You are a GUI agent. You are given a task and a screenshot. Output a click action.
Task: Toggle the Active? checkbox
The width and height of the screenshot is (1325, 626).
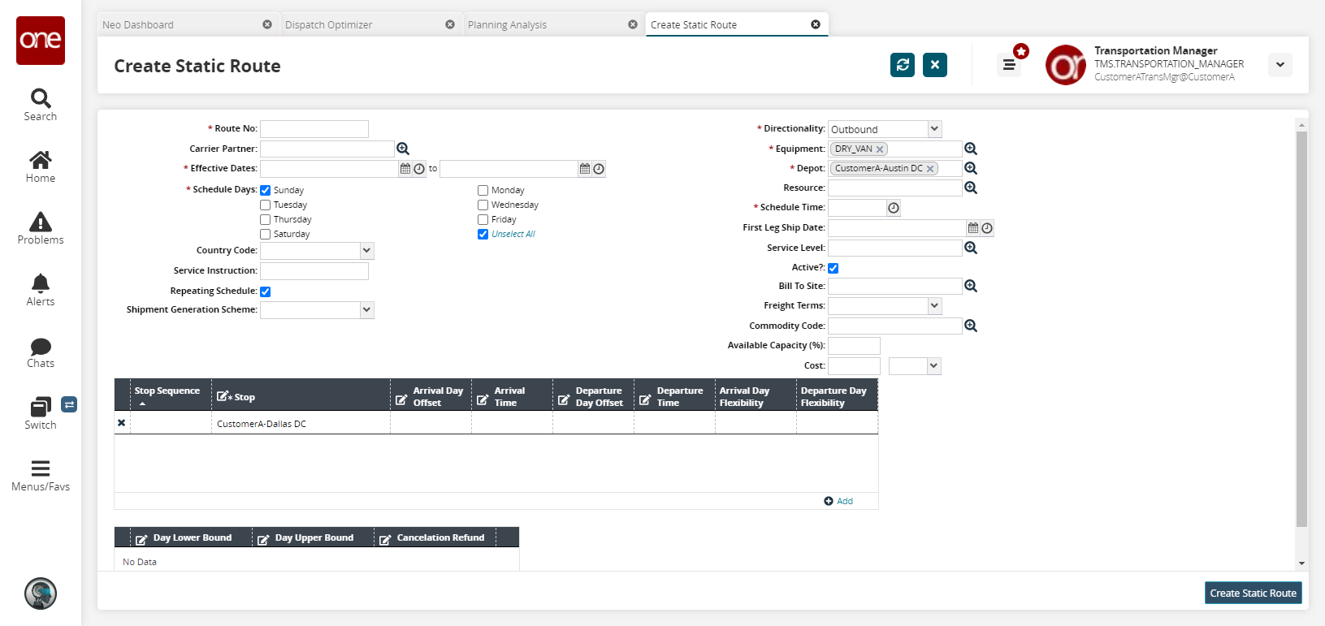point(834,268)
